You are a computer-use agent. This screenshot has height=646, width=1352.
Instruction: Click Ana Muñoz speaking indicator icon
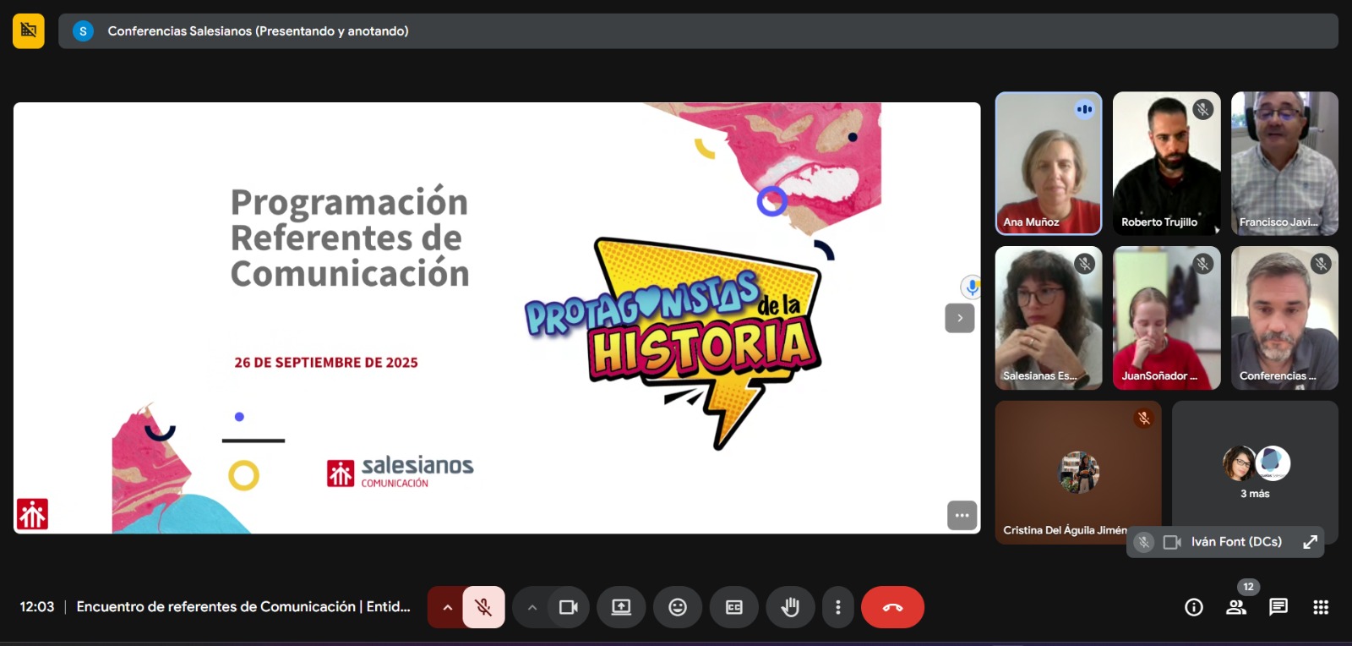[x=1084, y=109]
